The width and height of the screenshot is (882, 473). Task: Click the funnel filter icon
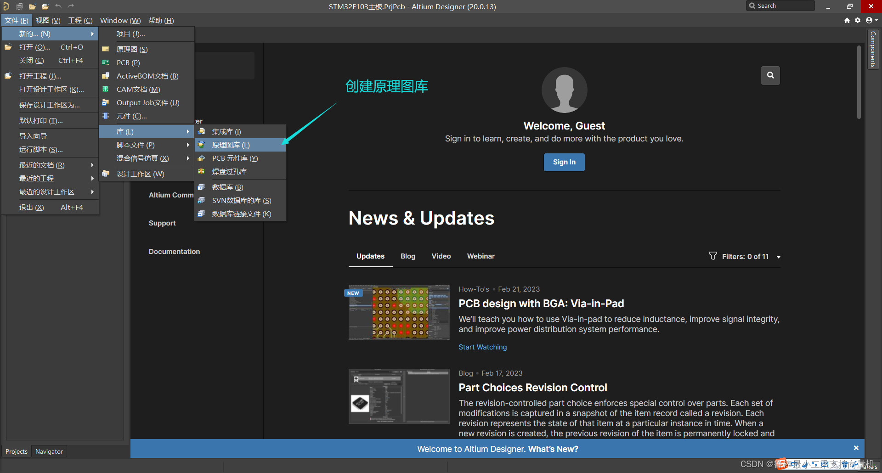[x=712, y=256]
